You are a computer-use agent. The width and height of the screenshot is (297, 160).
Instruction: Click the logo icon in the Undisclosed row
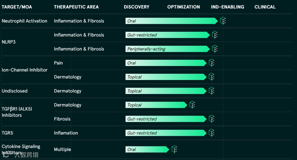tap(211, 91)
